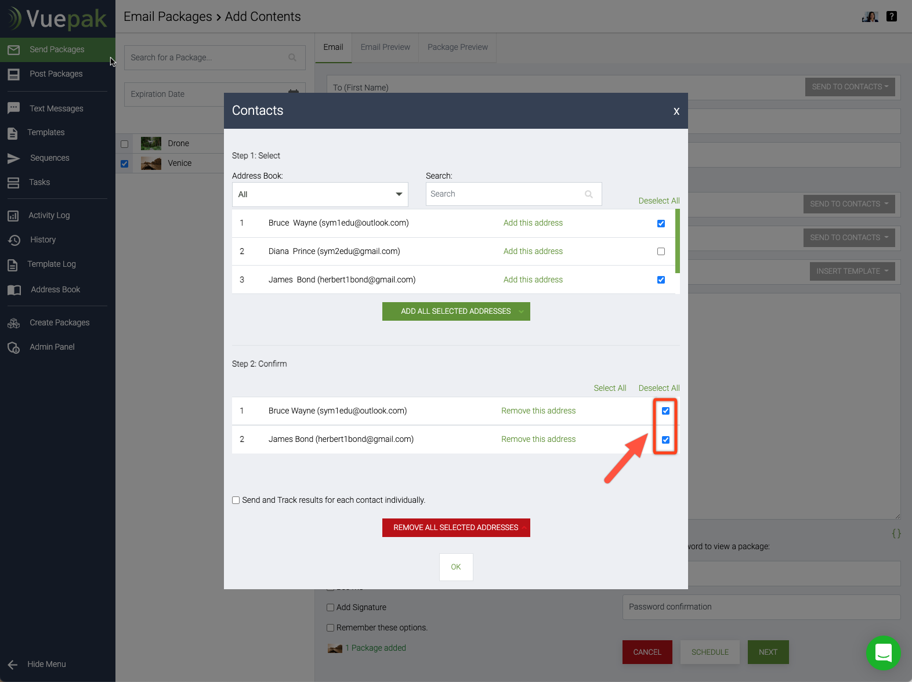Open Send To Contacts dropdown beside To field
Screen dimensions: 912x682
point(850,87)
